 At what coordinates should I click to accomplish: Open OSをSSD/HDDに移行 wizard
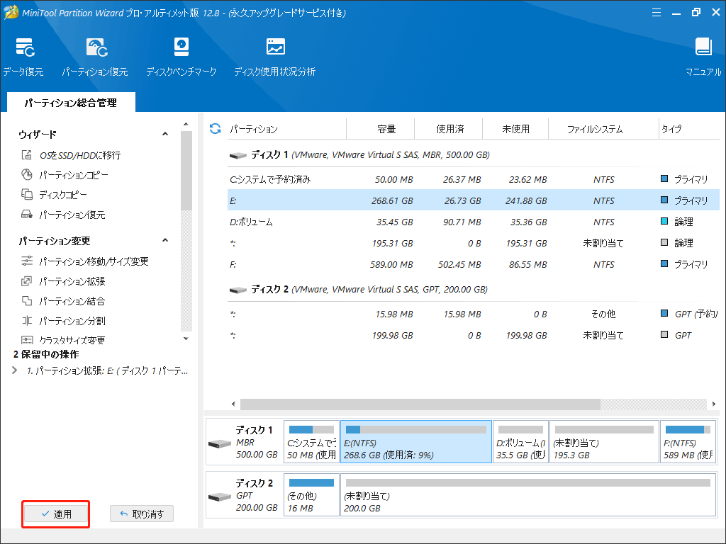coord(79,155)
